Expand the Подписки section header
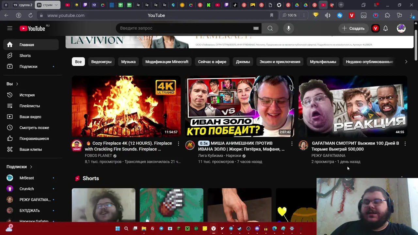Viewport: 418px width, 235px height. coord(20,167)
